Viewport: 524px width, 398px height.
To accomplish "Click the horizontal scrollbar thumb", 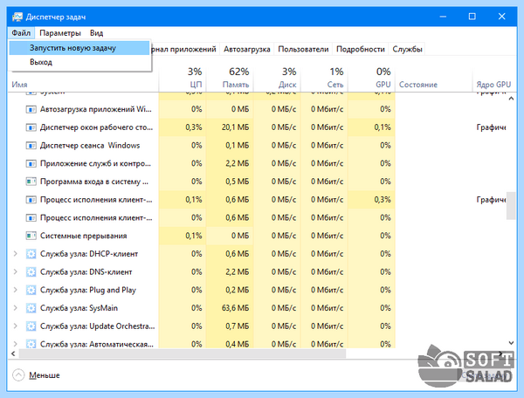I will click(x=183, y=353).
